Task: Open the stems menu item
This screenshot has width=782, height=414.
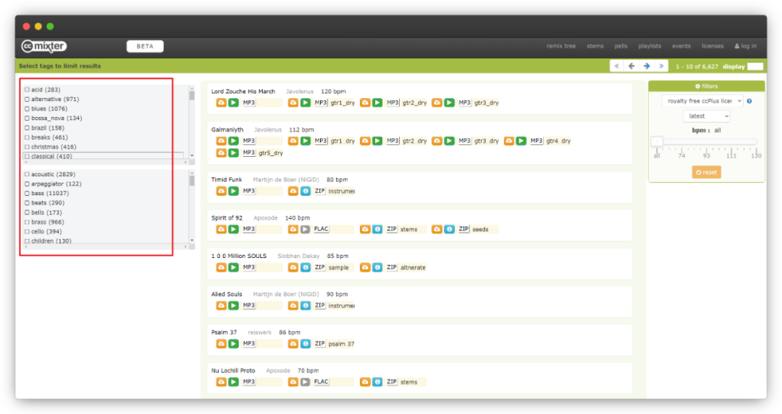Action: [594, 46]
